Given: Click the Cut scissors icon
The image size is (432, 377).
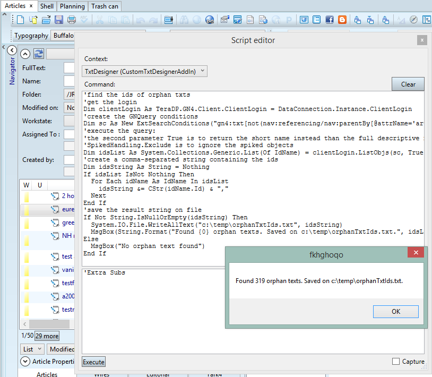Looking at the screenshot, I should [x=100, y=20].
